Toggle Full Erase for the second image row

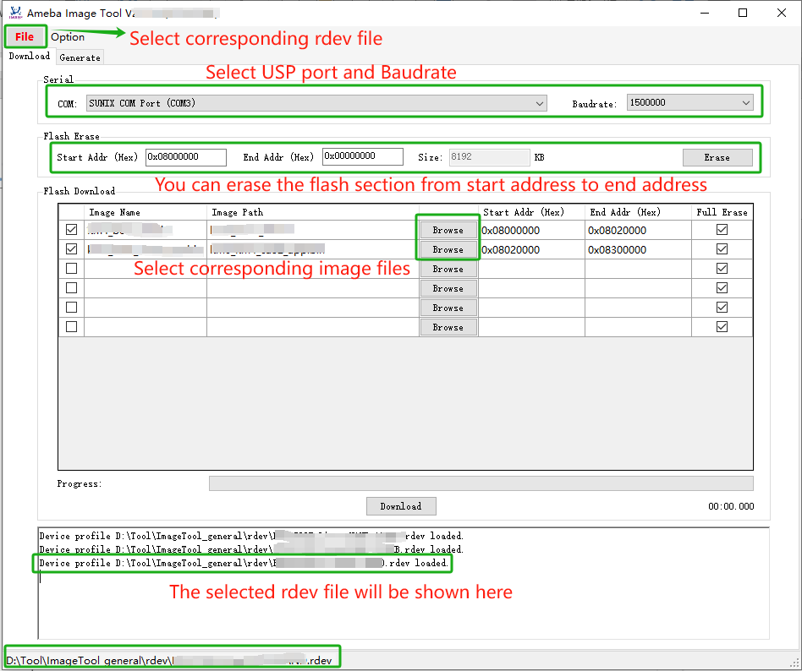(722, 249)
